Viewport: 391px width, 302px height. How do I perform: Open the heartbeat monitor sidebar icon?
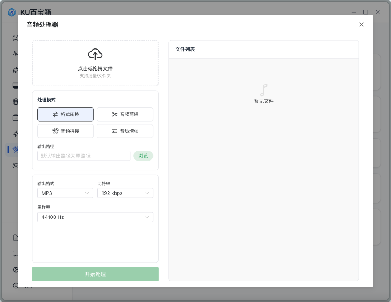16,54
